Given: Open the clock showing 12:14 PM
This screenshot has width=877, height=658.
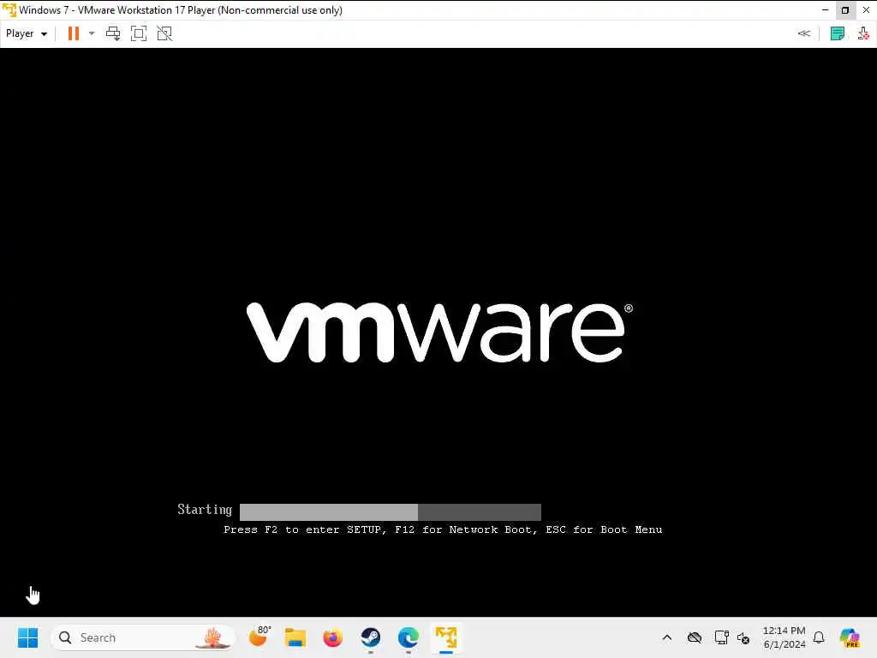Looking at the screenshot, I should point(785,637).
